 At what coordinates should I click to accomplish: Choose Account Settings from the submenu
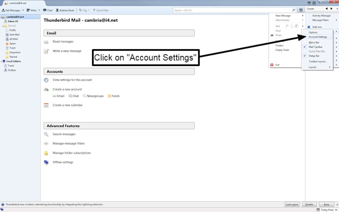click(x=317, y=37)
